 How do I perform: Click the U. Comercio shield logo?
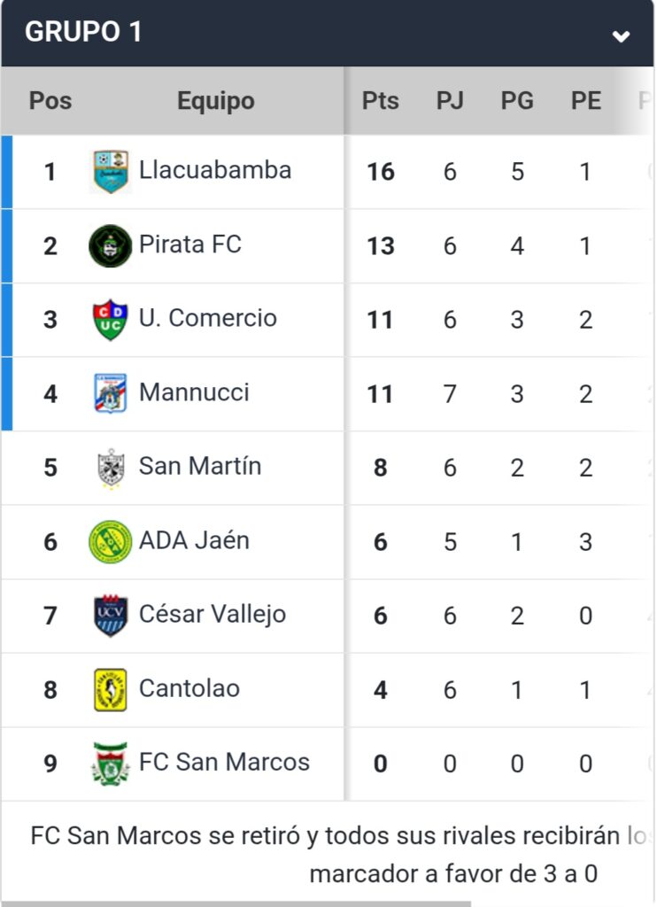pyautogui.click(x=111, y=319)
